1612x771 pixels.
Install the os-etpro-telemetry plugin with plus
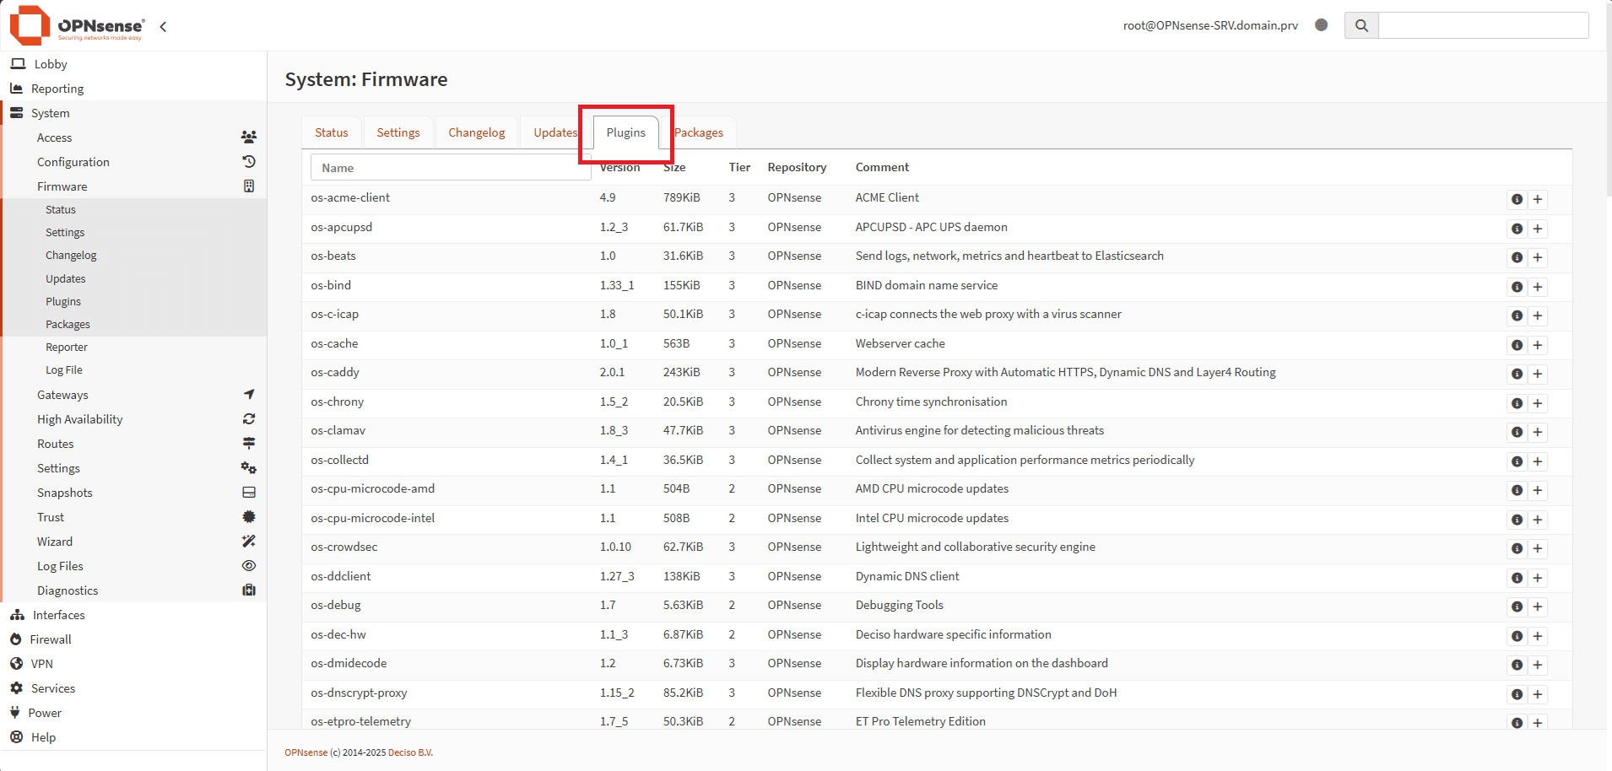tap(1538, 723)
